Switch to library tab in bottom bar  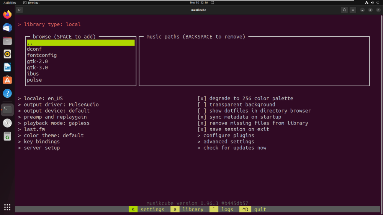[187, 209]
